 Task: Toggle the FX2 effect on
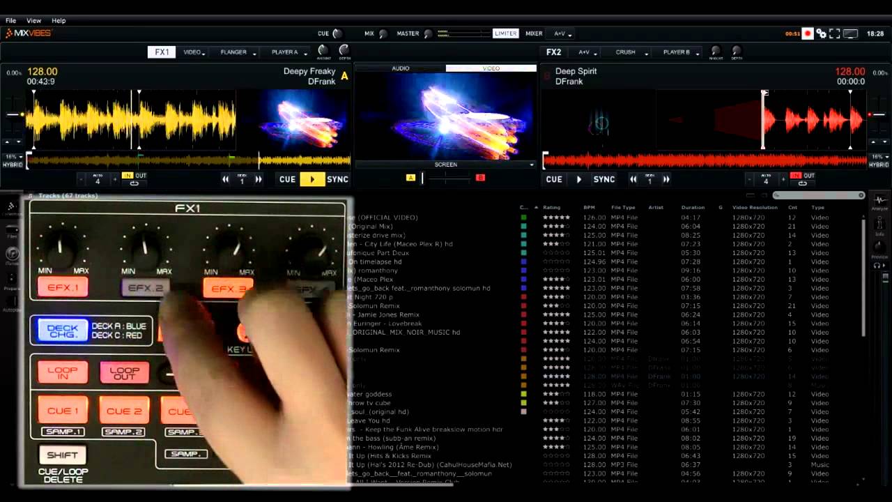553,52
